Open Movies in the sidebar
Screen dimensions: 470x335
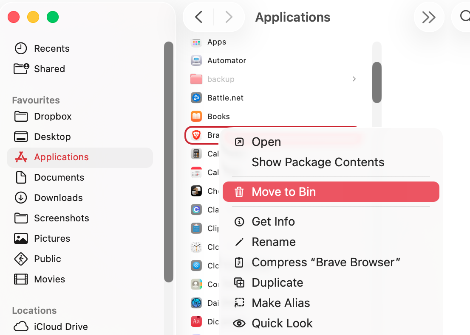[80, 279]
